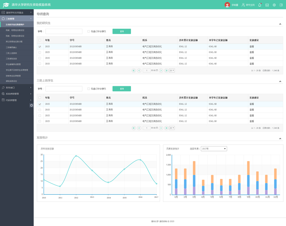
Task: Open the user avatar profile picture
Action: pos(227,5)
